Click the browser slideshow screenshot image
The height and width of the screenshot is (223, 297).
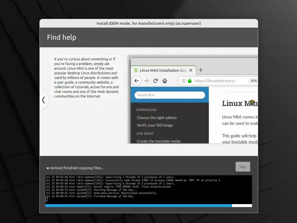(193, 99)
